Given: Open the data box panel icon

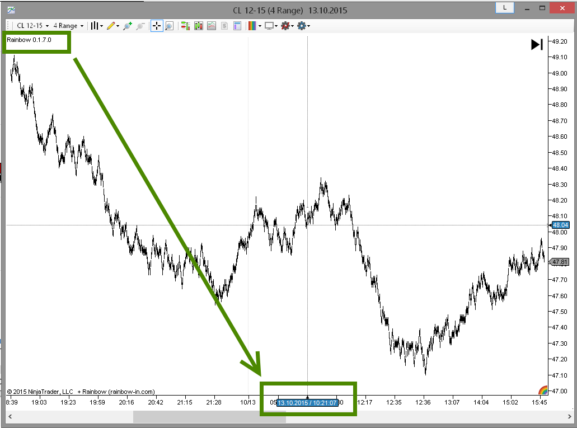Looking at the screenshot, I should (x=237, y=26).
